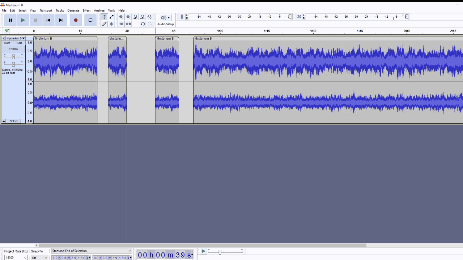463x260 pixels.
Task: Open the Analyze menu
Action: click(99, 10)
